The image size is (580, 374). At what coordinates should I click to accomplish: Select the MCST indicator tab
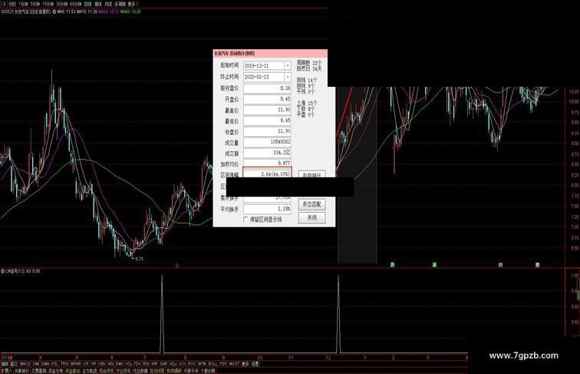pos(234,363)
